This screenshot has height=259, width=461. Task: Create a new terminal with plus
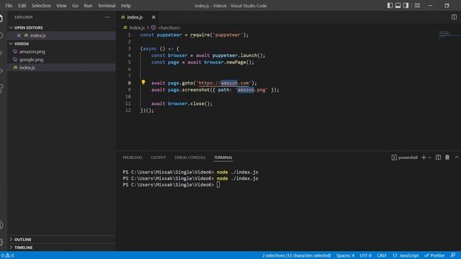click(424, 158)
